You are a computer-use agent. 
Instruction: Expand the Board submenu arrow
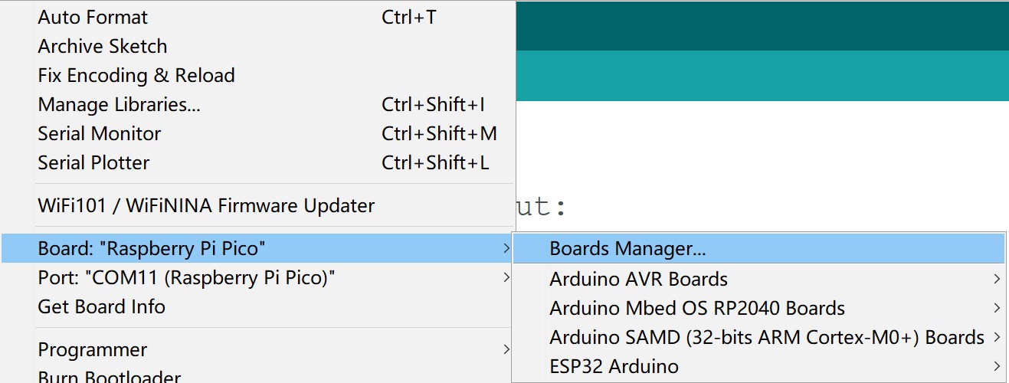pos(506,248)
